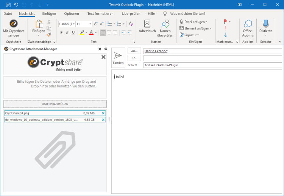
Task: Toggle bold formatting (F)
Action: 61,32
